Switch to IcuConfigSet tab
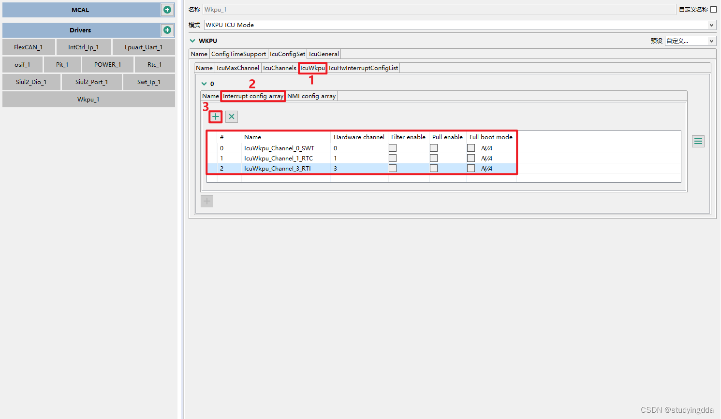The image size is (721, 419). point(288,54)
